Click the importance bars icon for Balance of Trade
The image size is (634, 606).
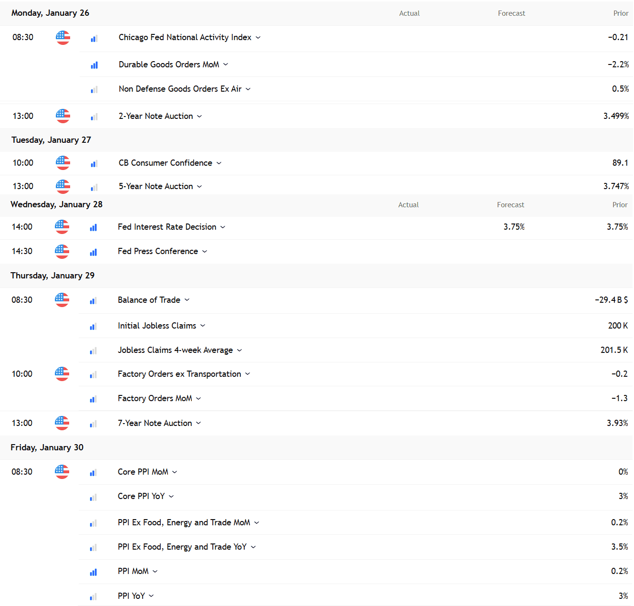click(94, 301)
